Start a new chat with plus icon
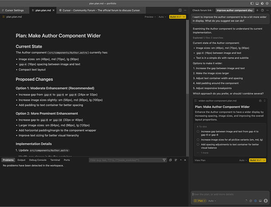Viewport: 271px width, 207px height. pyautogui.click(x=257, y=10)
